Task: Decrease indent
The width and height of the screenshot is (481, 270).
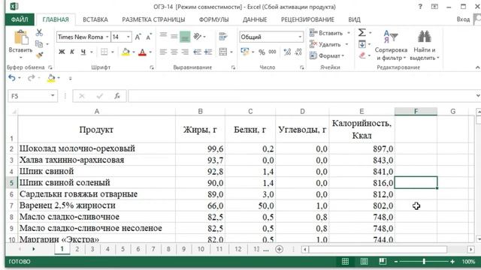Action: tap(197, 52)
